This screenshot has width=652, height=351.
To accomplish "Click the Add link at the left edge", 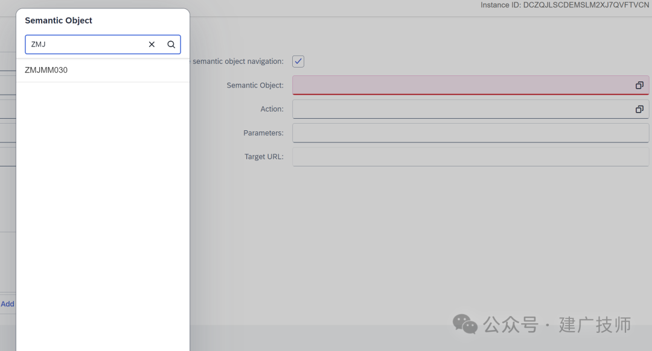I will click(7, 304).
